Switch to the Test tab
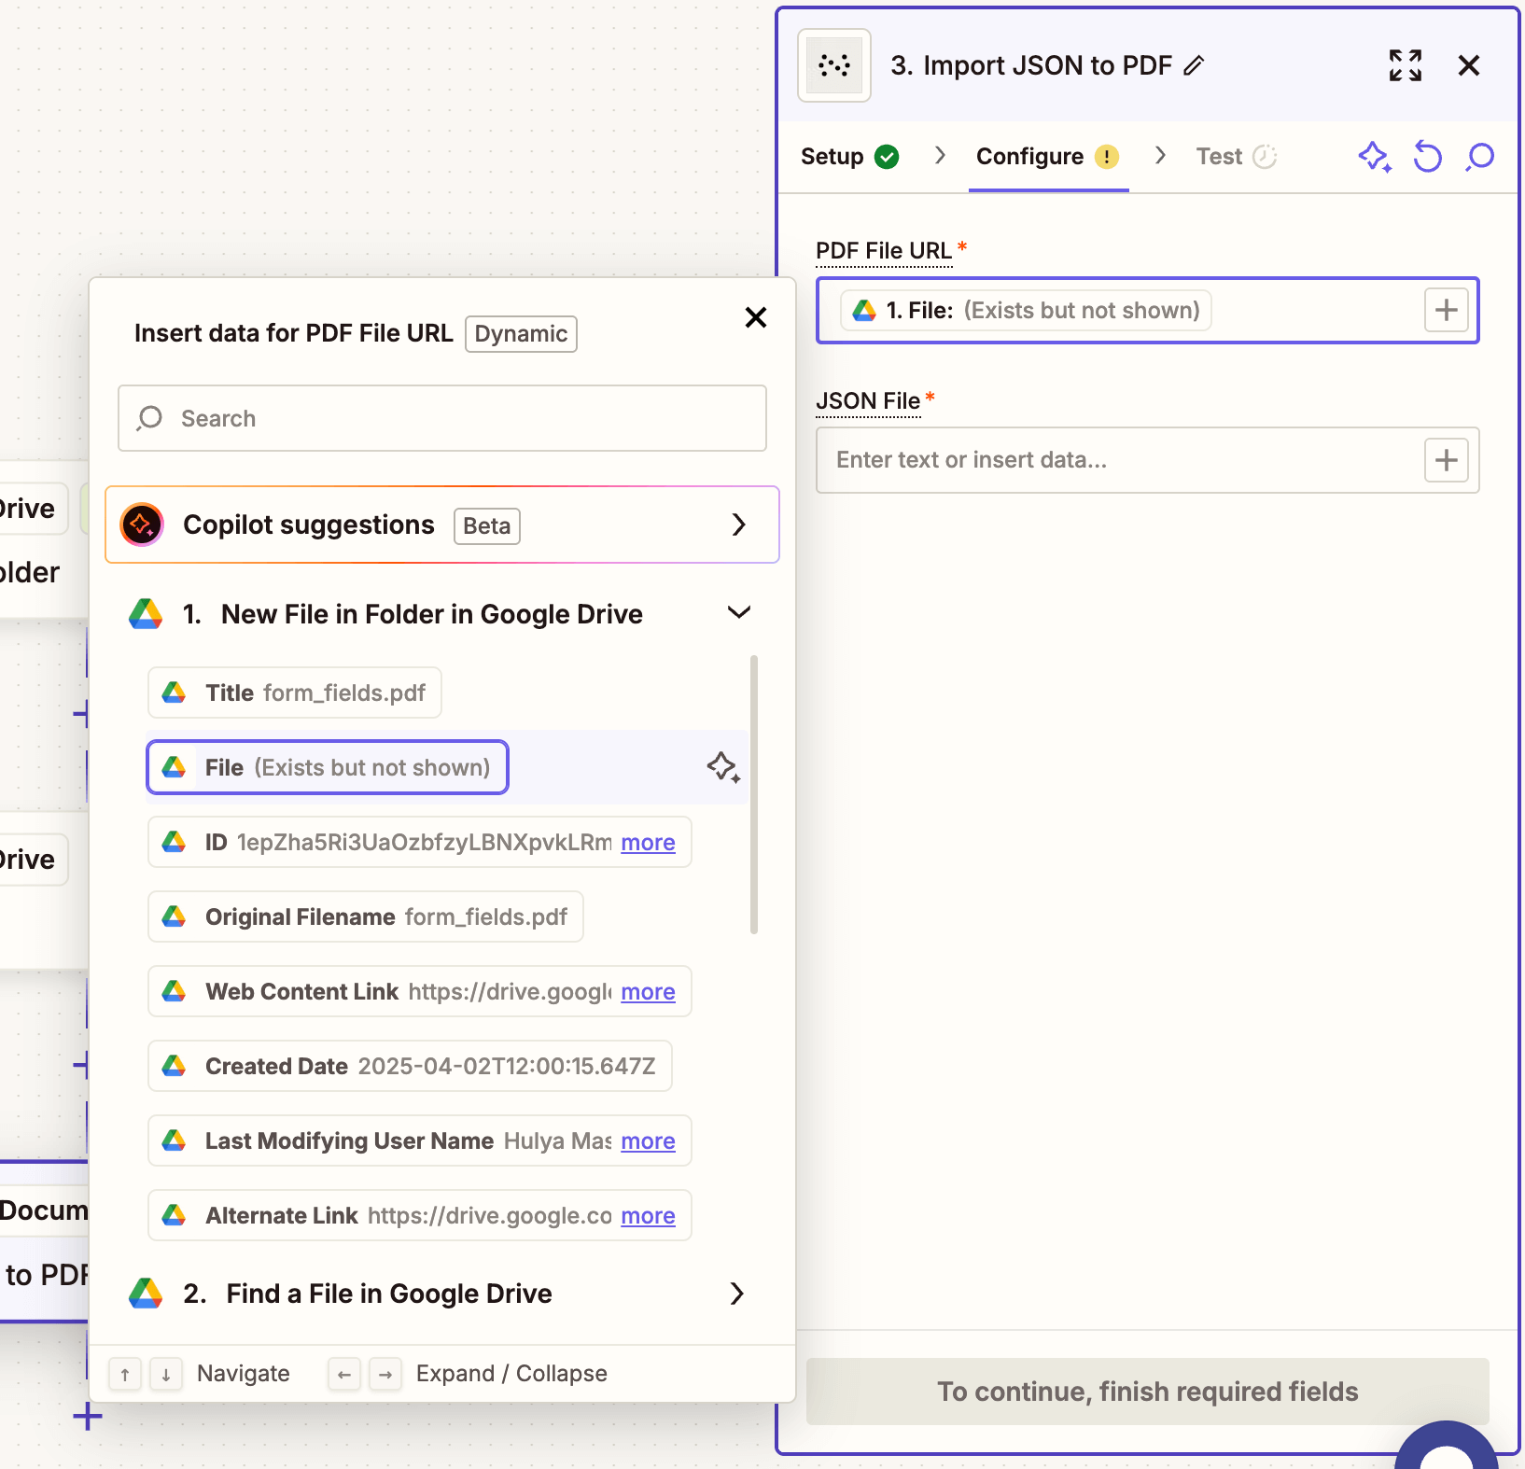The image size is (1525, 1469). point(1220,157)
